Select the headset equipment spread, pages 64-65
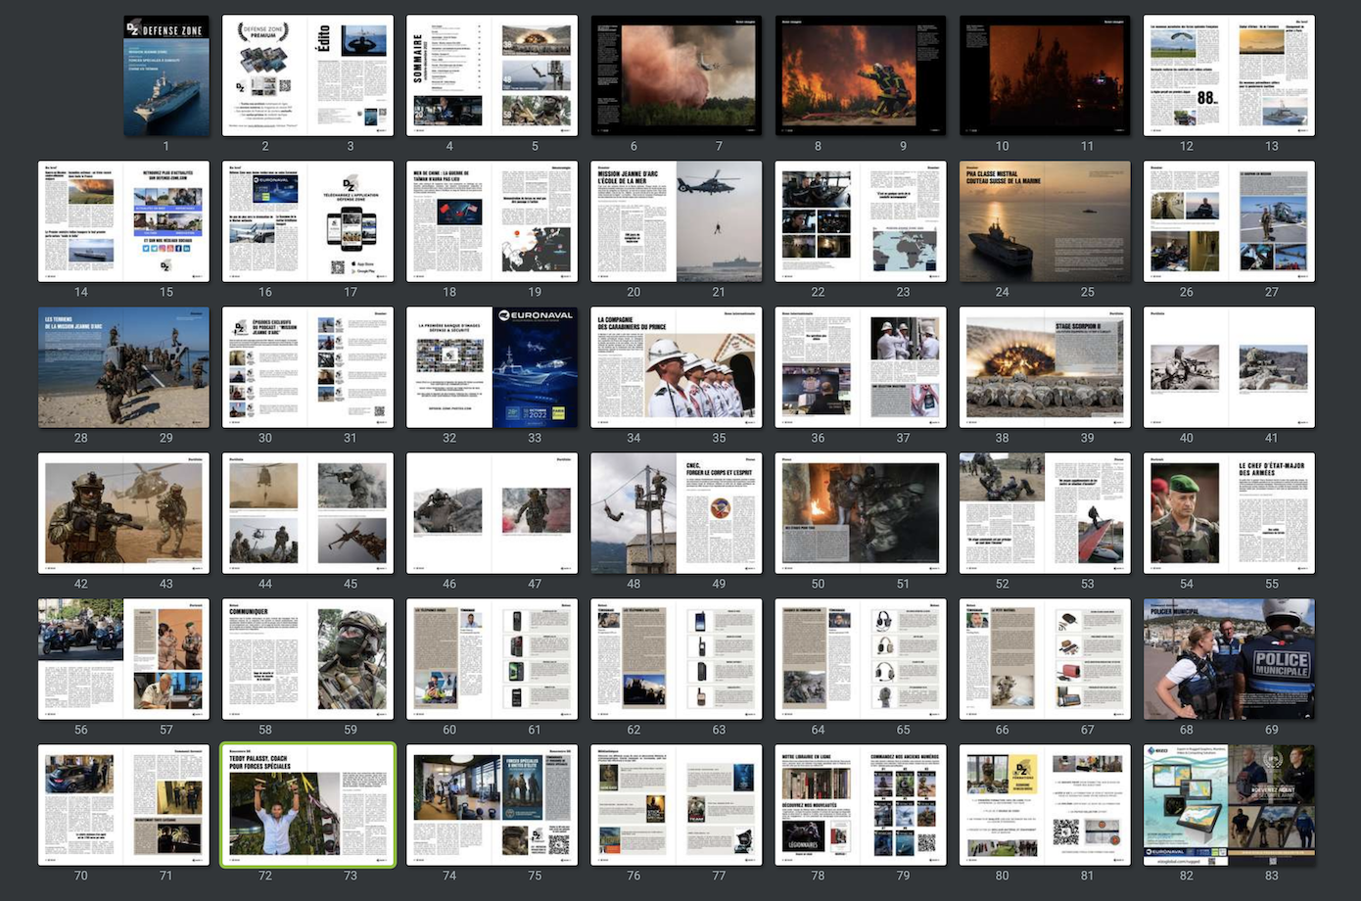This screenshot has width=1361, height=901. point(861,659)
